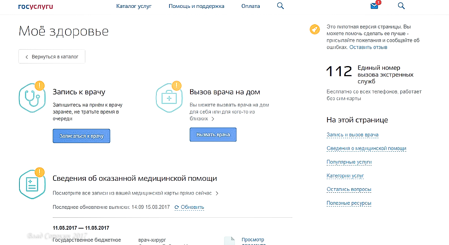
Task: Click the Обновить refresh link
Action: [189, 207]
